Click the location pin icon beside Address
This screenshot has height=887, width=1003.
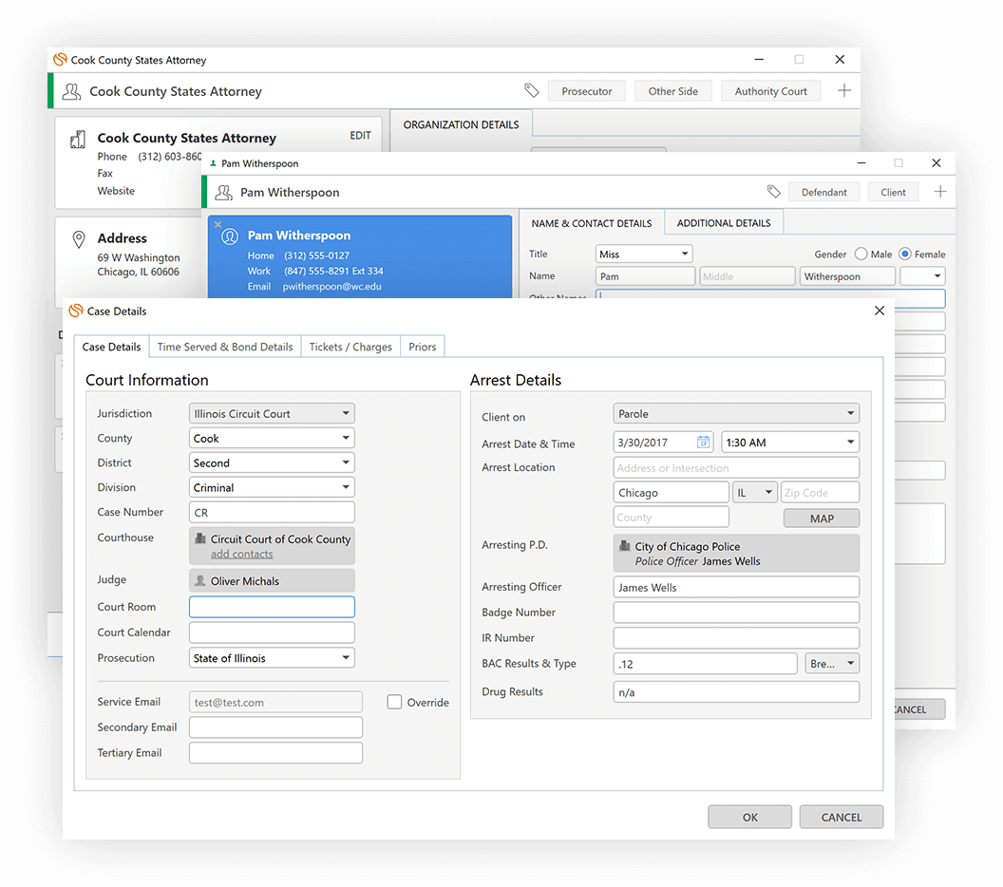point(79,239)
